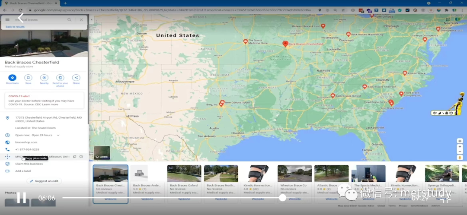Image resolution: width=467 pixels, height=215 pixels.
Task: Bookmark the page with the star icon
Action: [343, 10]
